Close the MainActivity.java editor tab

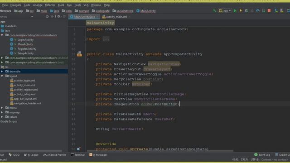coord(97,17)
